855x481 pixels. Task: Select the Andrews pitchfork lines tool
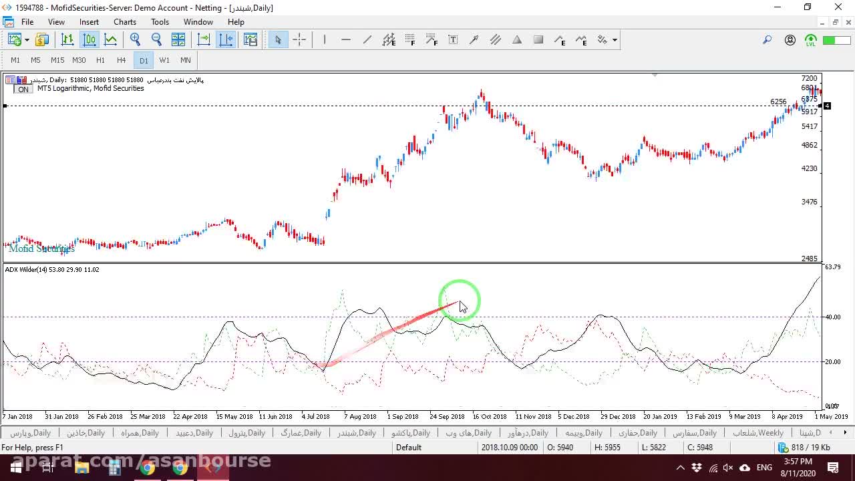tap(496, 40)
